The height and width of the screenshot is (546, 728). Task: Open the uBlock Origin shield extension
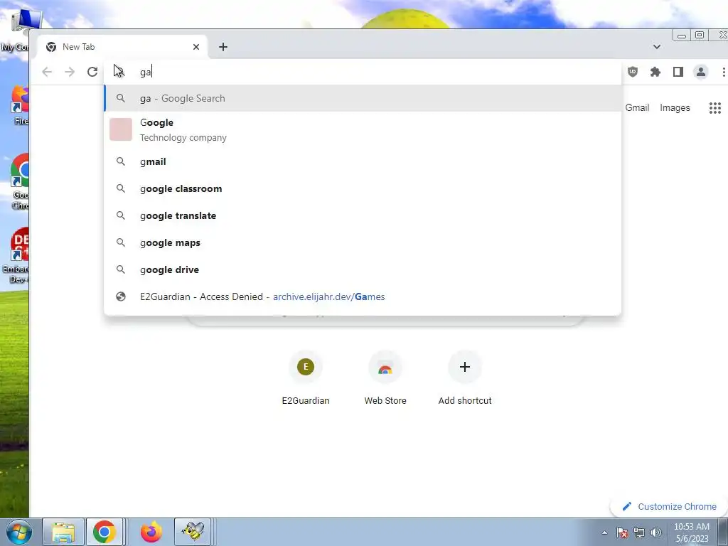(632, 72)
